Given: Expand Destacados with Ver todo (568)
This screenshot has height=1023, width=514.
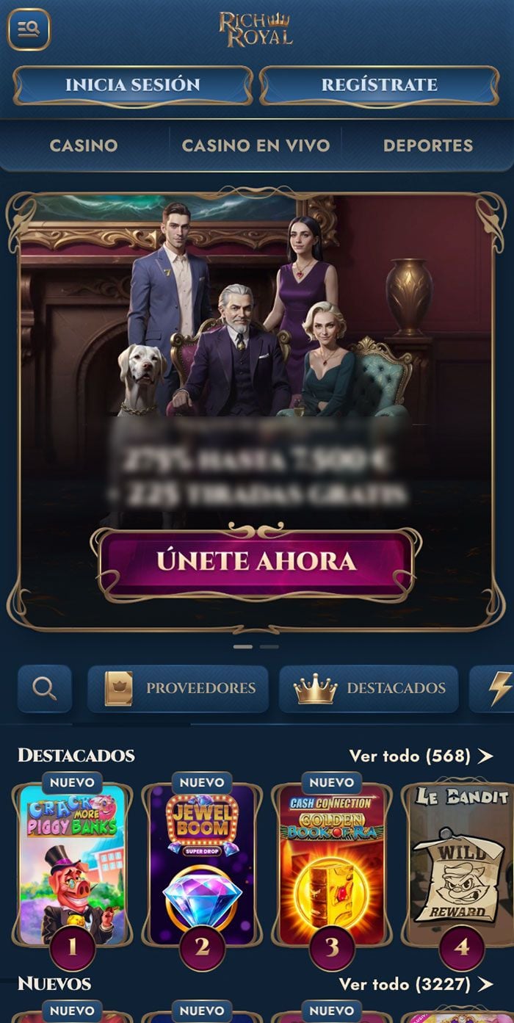Looking at the screenshot, I should (421, 756).
